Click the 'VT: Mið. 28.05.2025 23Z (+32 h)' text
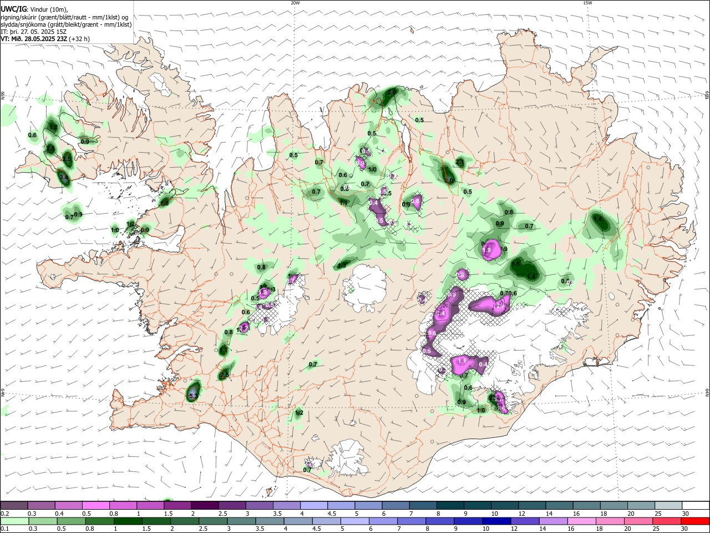This screenshot has width=710, height=533. [x=45, y=39]
